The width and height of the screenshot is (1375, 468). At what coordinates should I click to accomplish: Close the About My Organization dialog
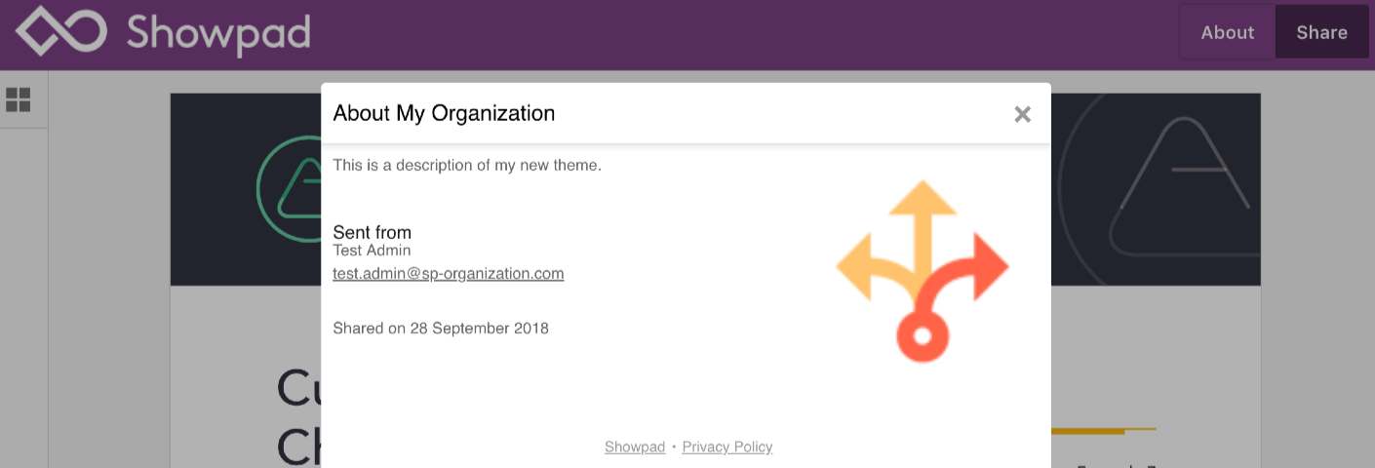pyautogui.click(x=1022, y=114)
